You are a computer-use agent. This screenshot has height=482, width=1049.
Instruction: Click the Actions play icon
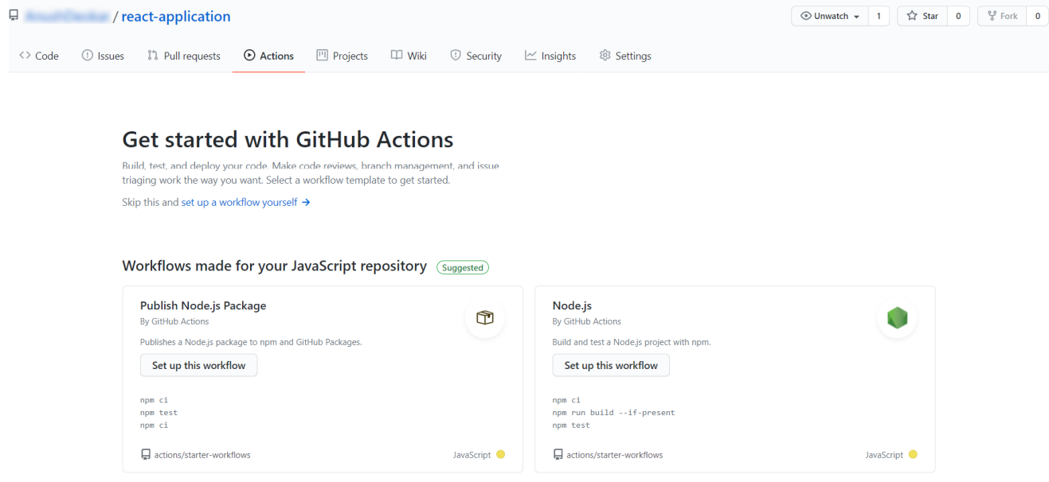click(249, 56)
